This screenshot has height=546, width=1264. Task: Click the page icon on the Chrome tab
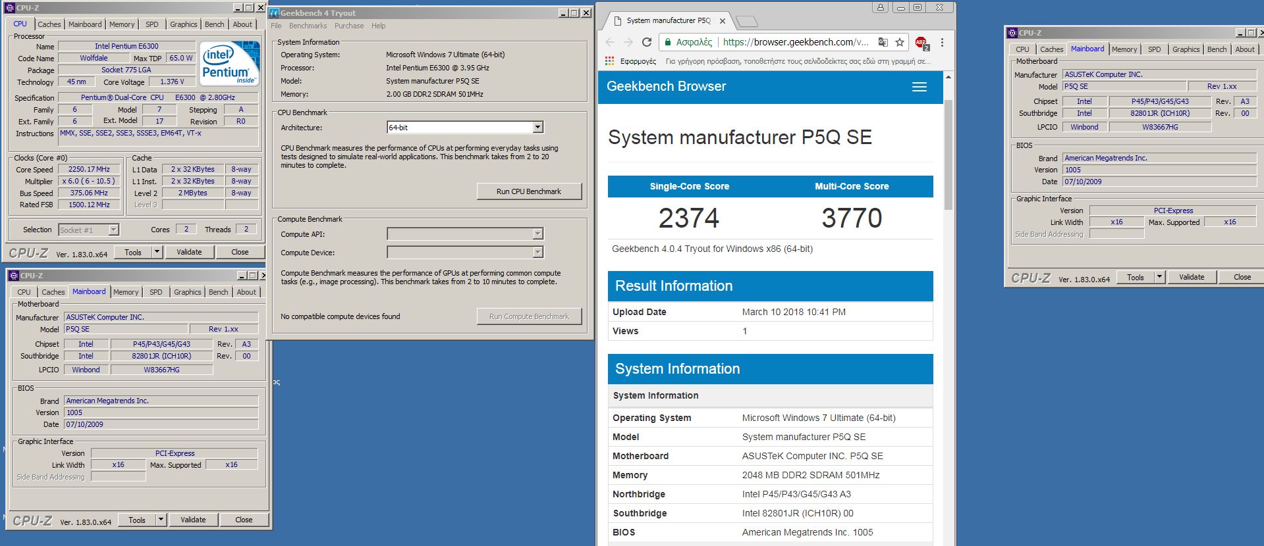click(617, 21)
